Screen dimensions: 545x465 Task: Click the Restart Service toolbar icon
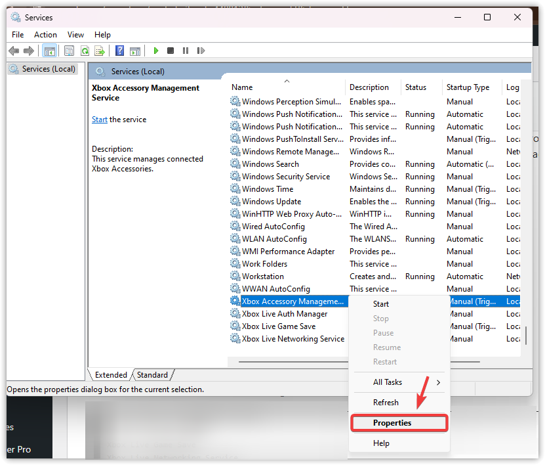point(201,51)
